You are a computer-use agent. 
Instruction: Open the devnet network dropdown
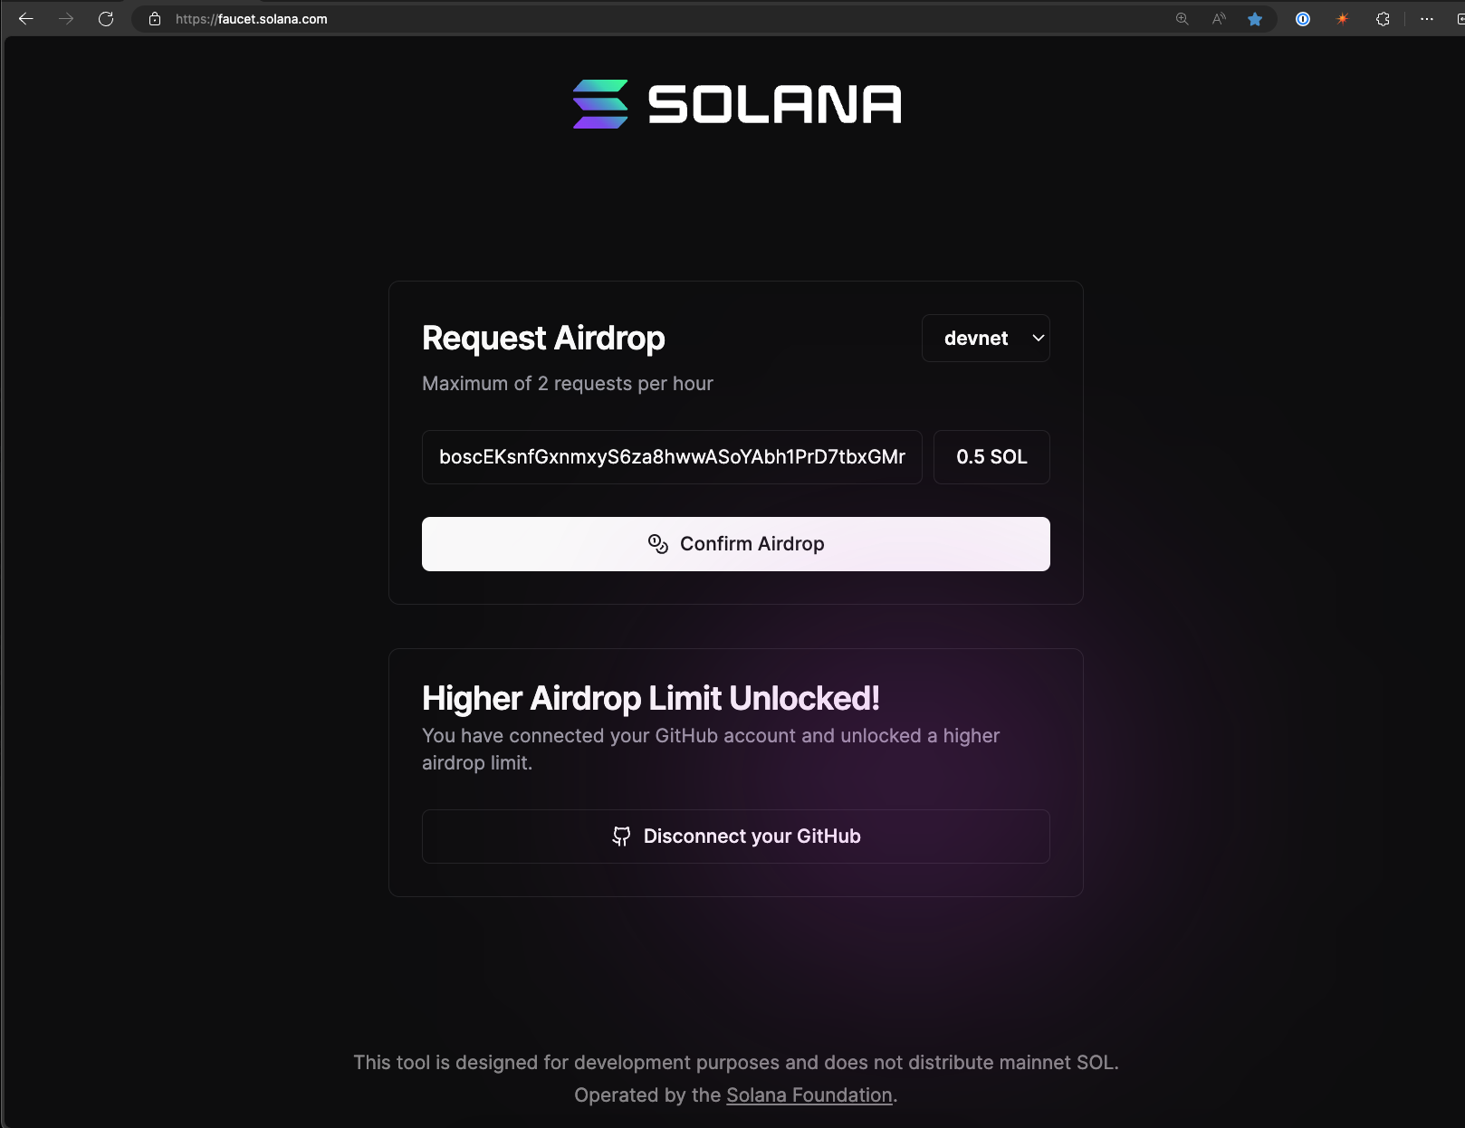click(985, 338)
